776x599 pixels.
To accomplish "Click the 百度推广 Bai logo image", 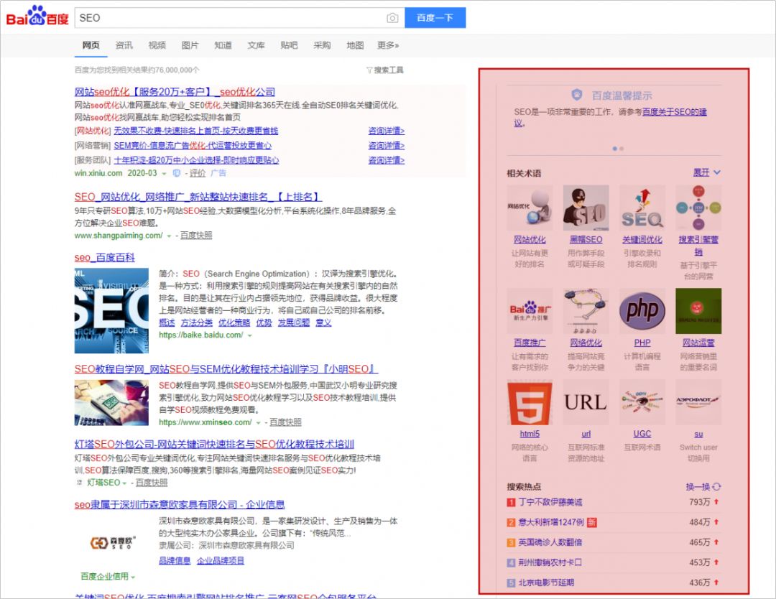I will coord(530,310).
